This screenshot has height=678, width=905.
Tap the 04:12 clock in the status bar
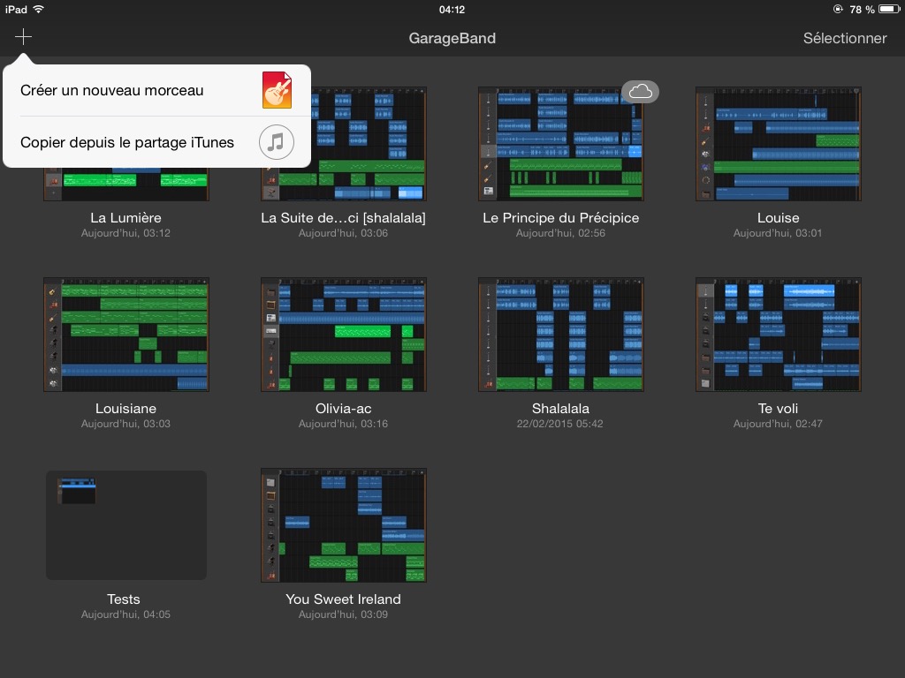pyautogui.click(x=452, y=9)
